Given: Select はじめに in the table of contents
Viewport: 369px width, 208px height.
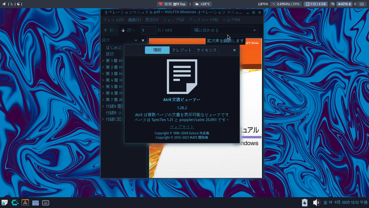Looking at the screenshot, I should tap(114, 48).
